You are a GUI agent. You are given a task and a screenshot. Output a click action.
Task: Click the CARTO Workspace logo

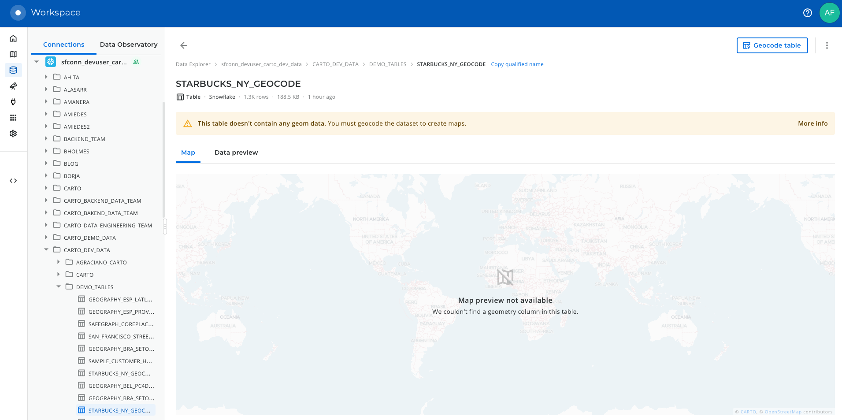[x=18, y=13]
